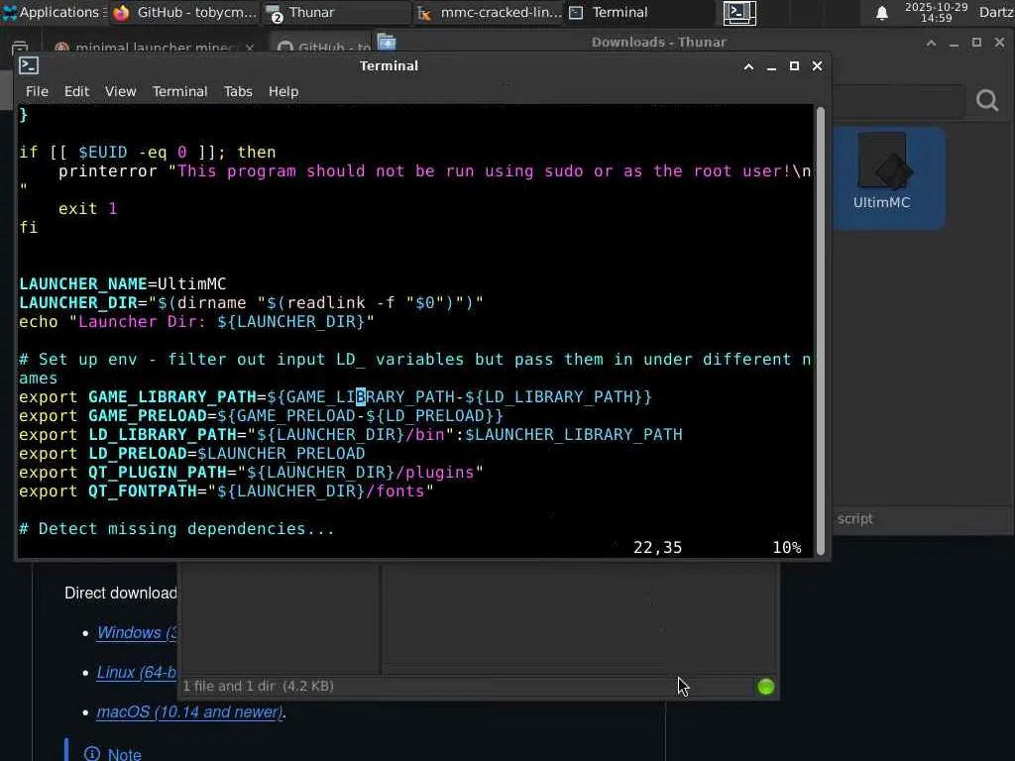Viewport: 1015px width, 761px height.
Task: Click the 'exit 1' line in terminal
Action: coord(88,208)
